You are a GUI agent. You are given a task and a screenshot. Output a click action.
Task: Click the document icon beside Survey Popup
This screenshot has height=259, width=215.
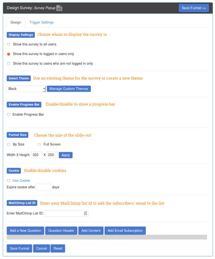59,8
